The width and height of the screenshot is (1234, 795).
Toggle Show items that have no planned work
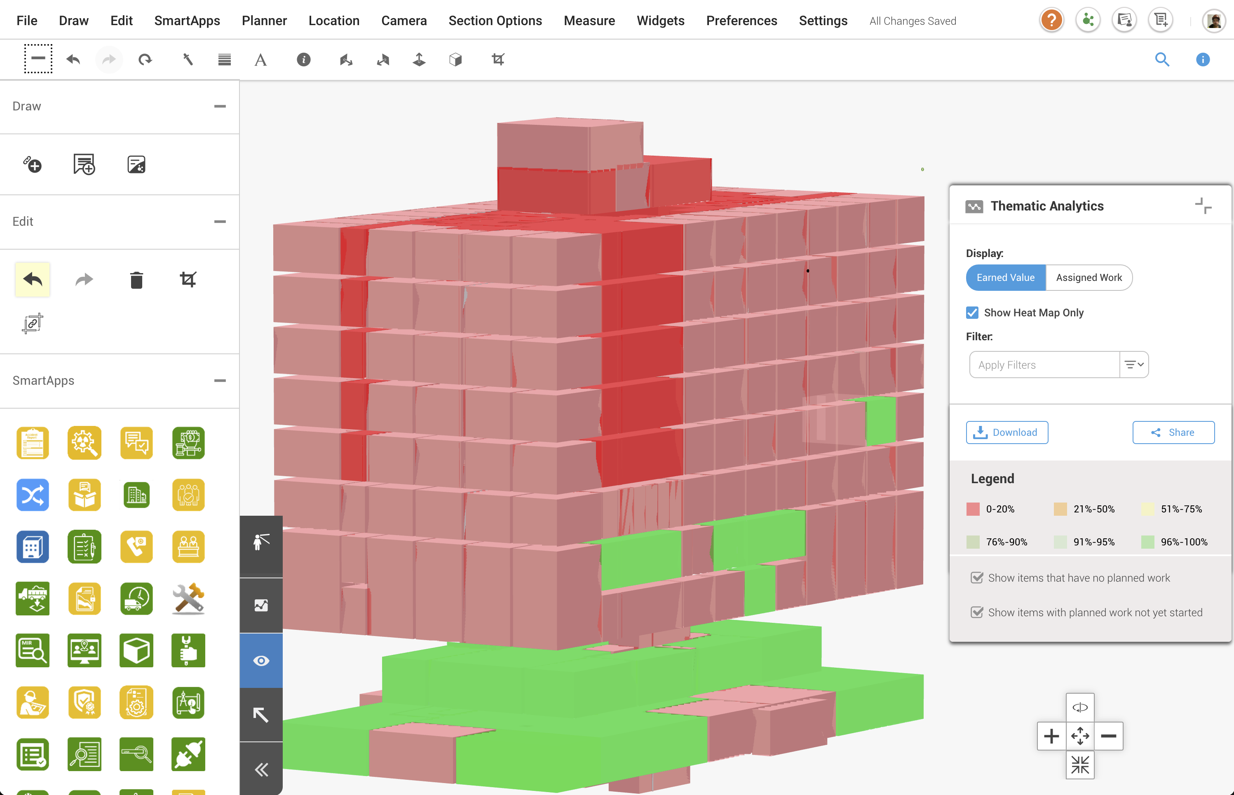point(977,578)
